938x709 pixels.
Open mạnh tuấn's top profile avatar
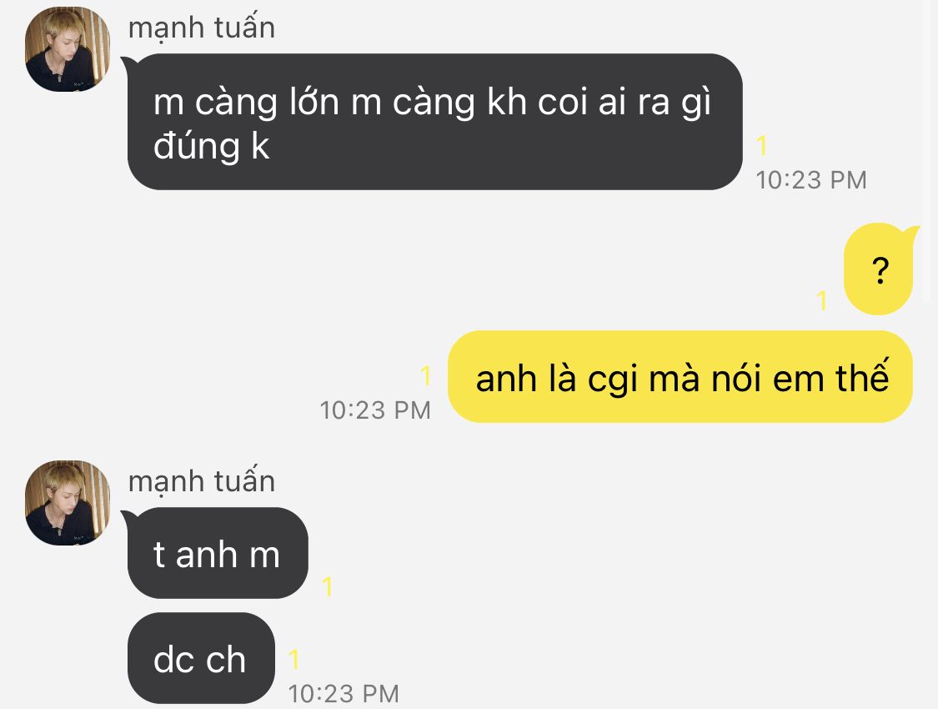[68, 49]
